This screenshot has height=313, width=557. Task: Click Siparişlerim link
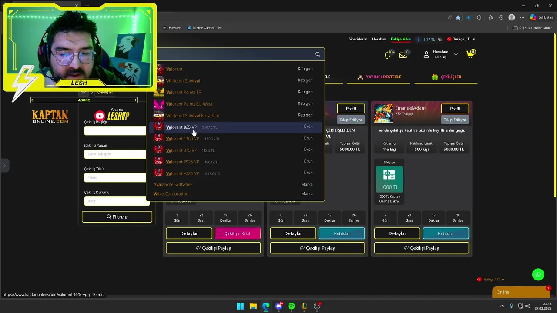(358, 39)
